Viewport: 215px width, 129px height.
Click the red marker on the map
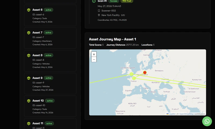tap(145, 73)
